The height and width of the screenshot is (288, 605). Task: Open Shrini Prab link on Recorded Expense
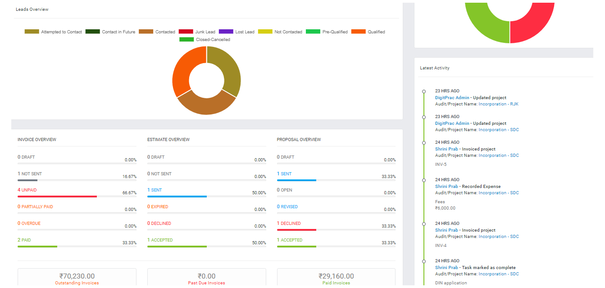point(446,187)
